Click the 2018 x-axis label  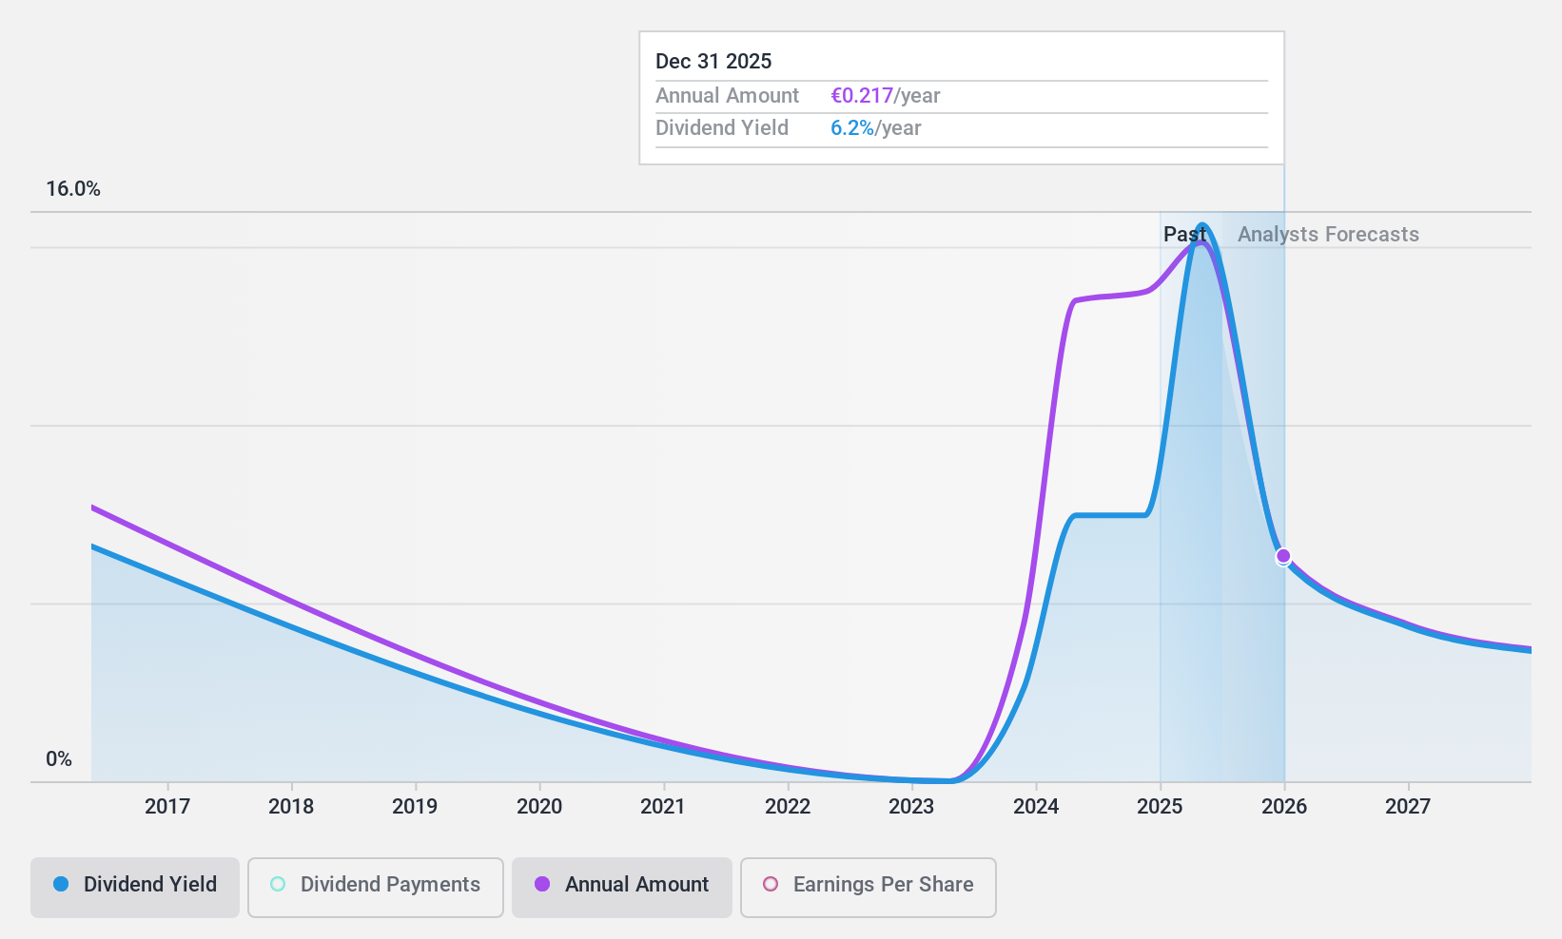(291, 807)
